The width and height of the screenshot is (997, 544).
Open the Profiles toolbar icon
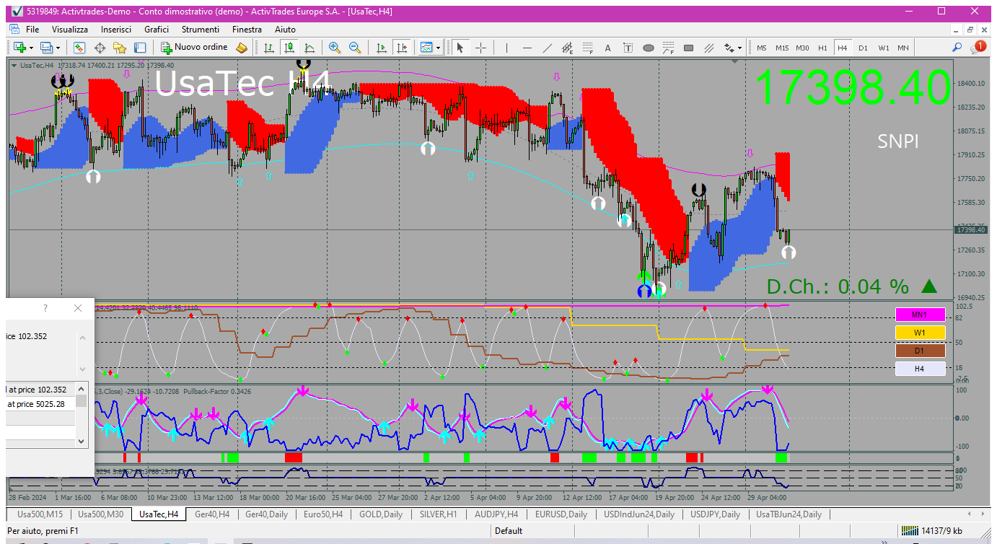pyautogui.click(x=47, y=48)
